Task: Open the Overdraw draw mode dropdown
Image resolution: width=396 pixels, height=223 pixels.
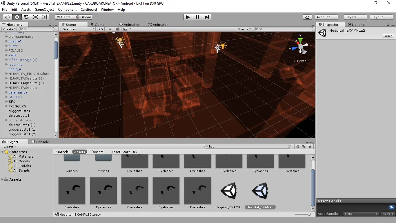Action: point(78,29)
